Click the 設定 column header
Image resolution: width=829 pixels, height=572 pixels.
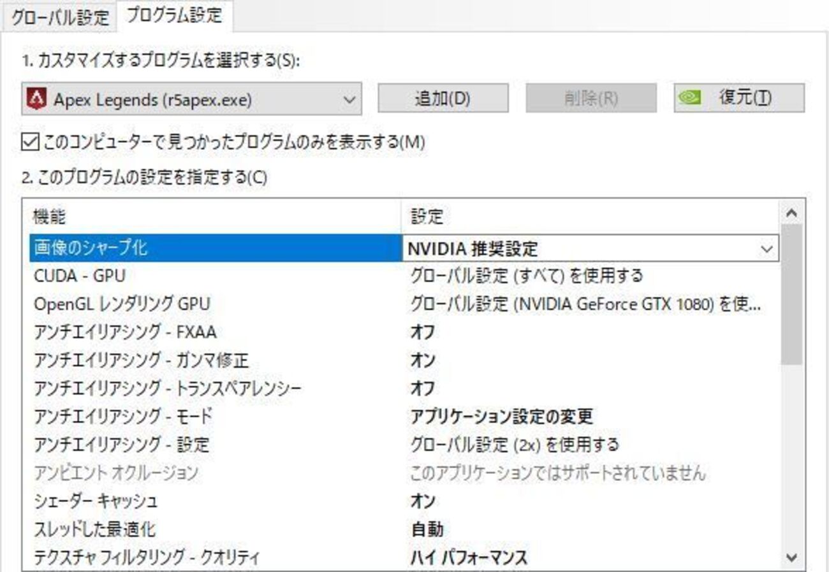tap(591, 217)
